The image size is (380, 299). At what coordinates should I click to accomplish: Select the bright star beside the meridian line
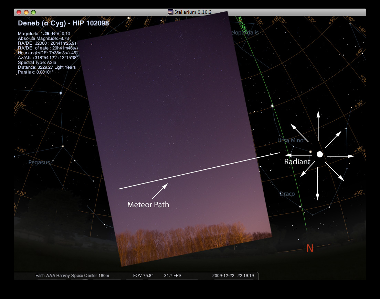[272, 106]
